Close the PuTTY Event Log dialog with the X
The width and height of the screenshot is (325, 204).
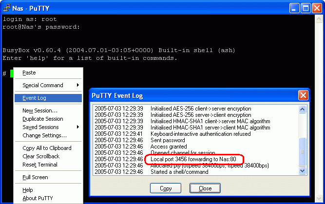pos(303,95)
